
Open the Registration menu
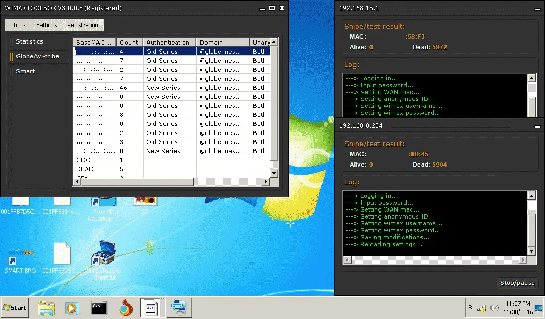coord(82,25)
